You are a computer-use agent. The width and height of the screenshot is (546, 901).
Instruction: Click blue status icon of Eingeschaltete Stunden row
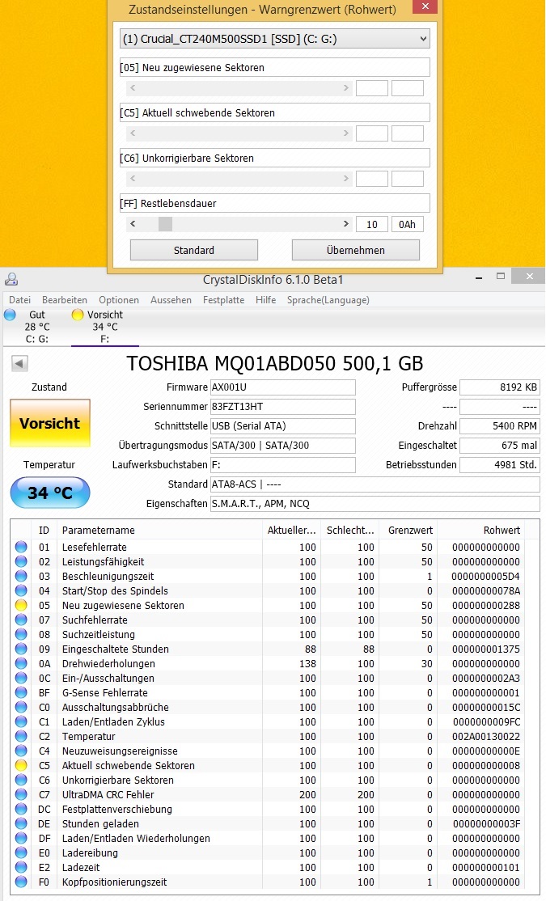(21, 649)
